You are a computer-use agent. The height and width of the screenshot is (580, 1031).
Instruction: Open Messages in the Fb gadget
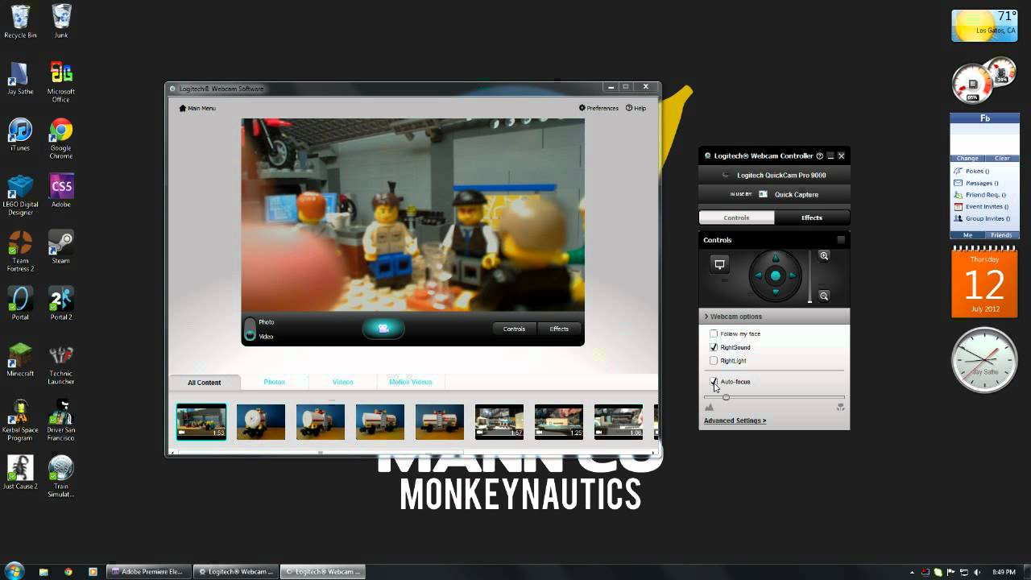982,183
